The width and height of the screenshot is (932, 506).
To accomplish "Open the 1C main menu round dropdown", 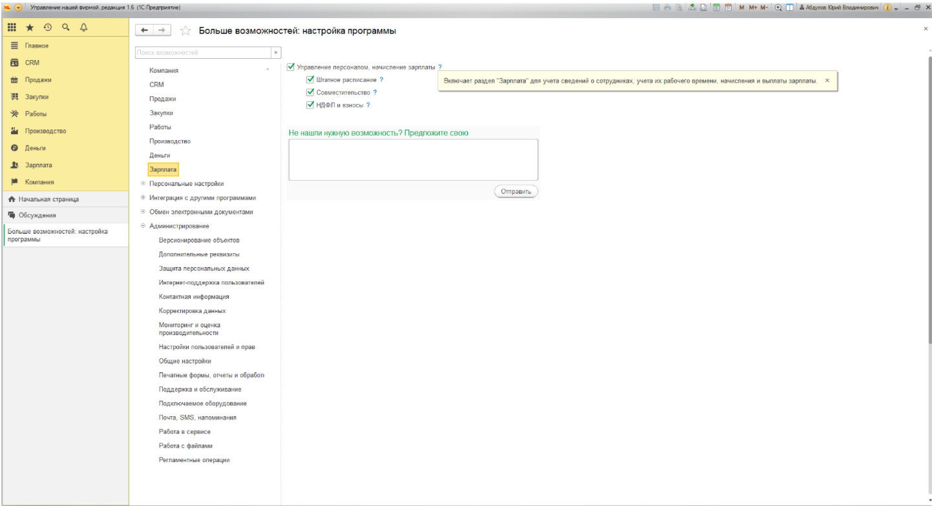I will coord(18,7).
